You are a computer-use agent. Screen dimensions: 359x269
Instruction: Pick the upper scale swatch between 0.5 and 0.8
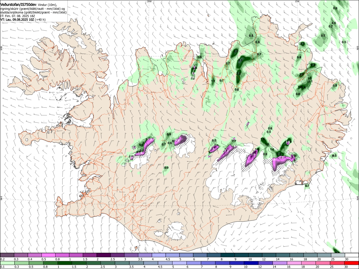click(48, 255)
